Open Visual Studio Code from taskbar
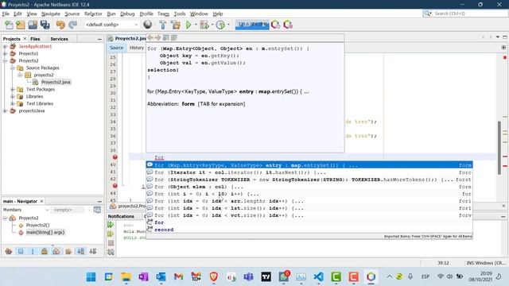 tap(318, 277)
